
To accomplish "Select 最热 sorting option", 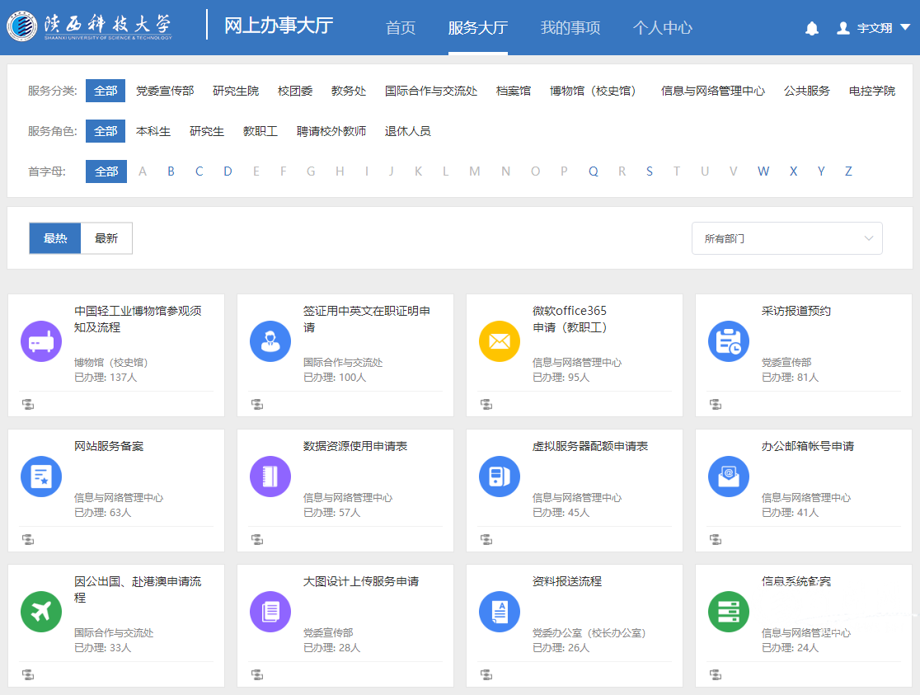I will coord(55,238).
